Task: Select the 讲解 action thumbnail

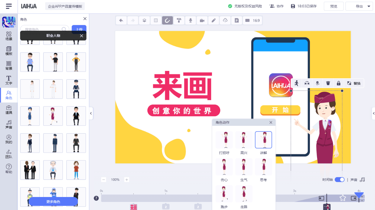Action: [263, 139]
